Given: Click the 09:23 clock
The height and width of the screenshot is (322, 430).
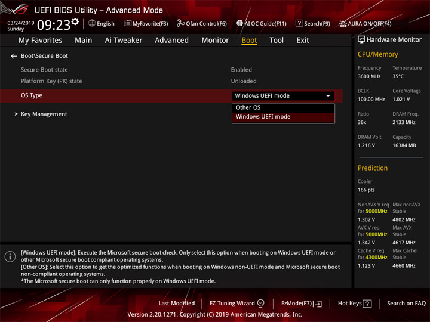Looking at the screenshot, I should (54, 25).
